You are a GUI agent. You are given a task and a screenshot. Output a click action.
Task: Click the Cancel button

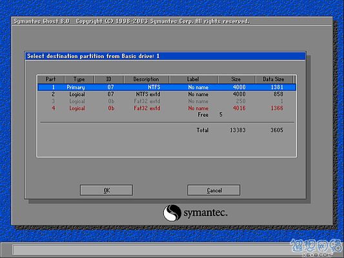(214, 190)
